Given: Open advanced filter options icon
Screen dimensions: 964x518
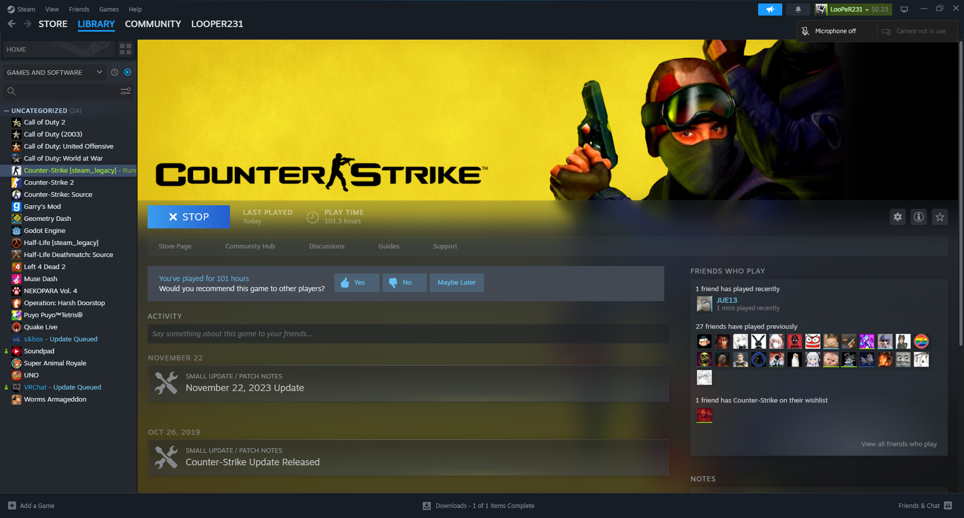Looking at the screenshot, I should coord(126,91).
